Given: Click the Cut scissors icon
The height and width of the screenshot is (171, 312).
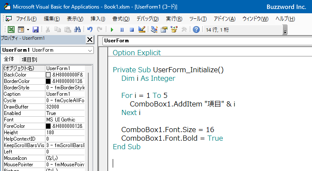Looking at the screenshot, I should click(x=48, y=29).
